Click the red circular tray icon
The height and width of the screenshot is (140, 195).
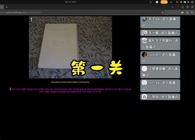coord(151,2)
